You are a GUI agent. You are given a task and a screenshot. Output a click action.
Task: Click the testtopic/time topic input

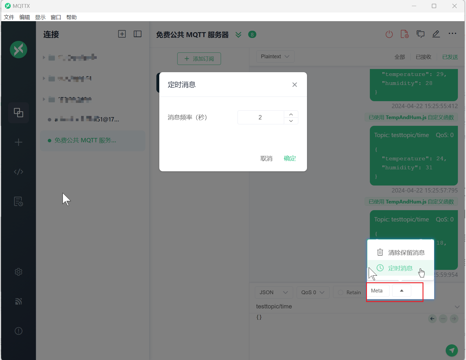point(354,306)
